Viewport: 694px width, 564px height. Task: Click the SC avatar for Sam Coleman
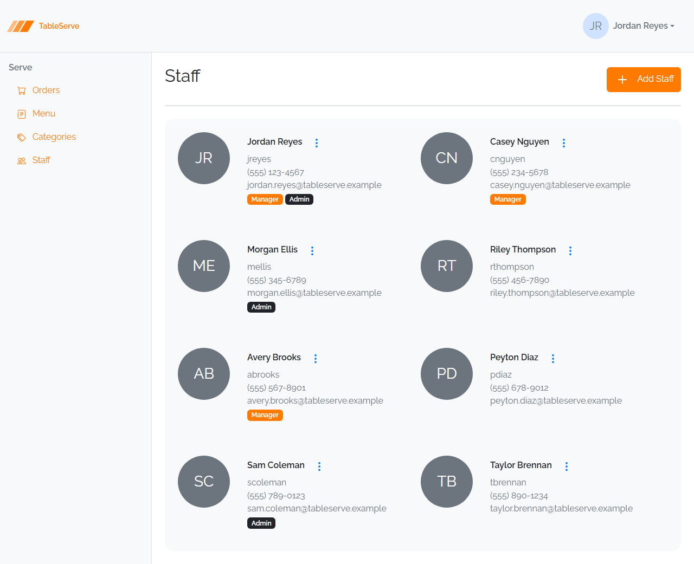[204, 482]
